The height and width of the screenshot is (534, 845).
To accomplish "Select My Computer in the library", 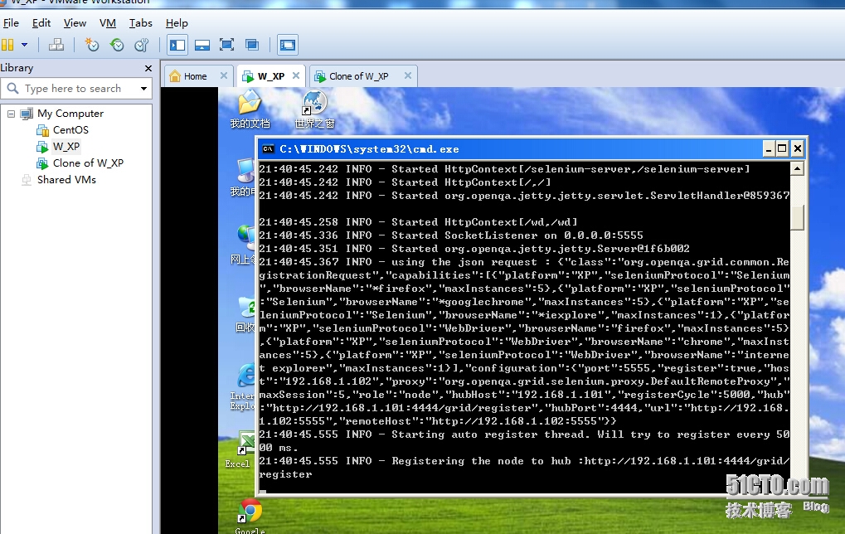I will pyautogui.click(x=70, y=114).
